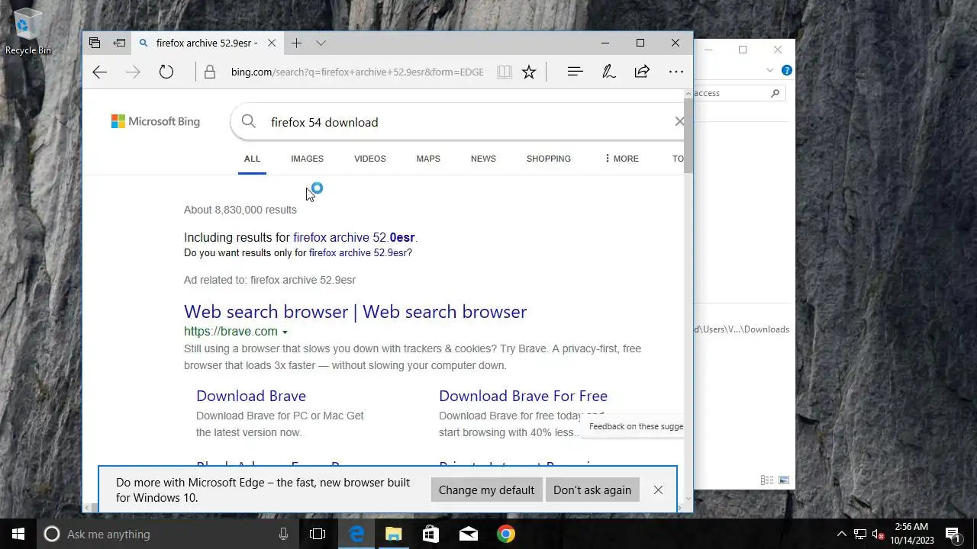Click Bing search magnifier icon
Screen dimensions: 977x549
[x=249, y=121]
